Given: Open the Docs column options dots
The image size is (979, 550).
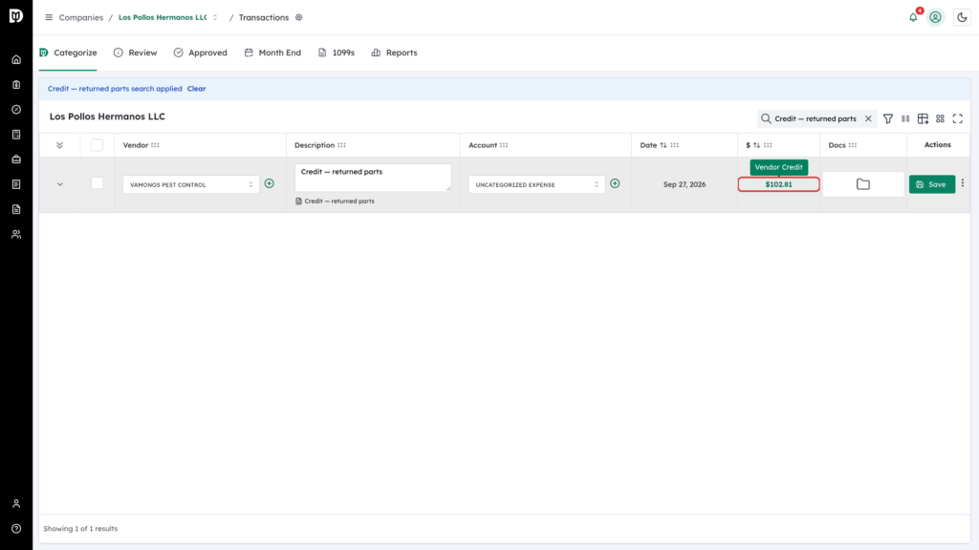Looking at the screenshot, I should pyautogui.click(x=852, y=145).
